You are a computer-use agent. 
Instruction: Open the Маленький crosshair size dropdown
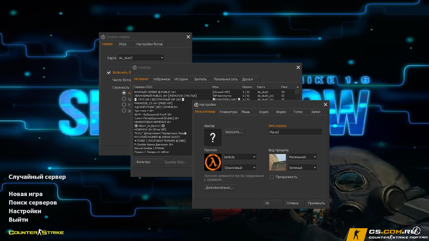click(x=302, y=157)
